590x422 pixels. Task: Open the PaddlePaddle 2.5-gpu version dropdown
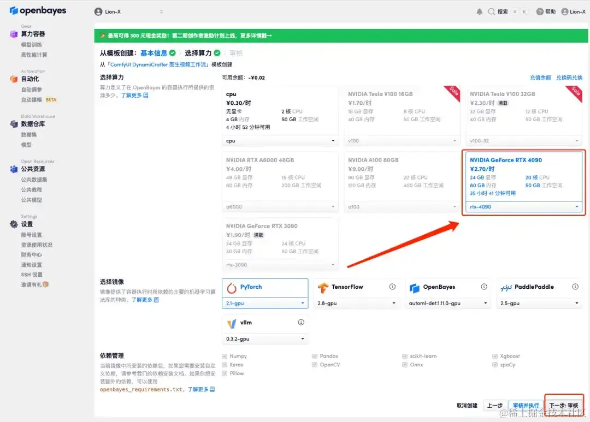click(x=539, y=303)
